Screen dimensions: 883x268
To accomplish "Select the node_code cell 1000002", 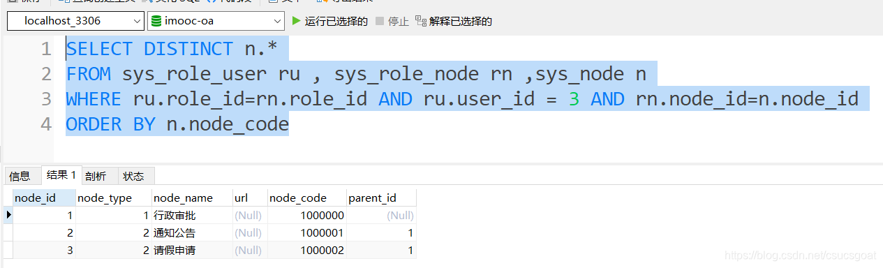I will tap(306, 250).
